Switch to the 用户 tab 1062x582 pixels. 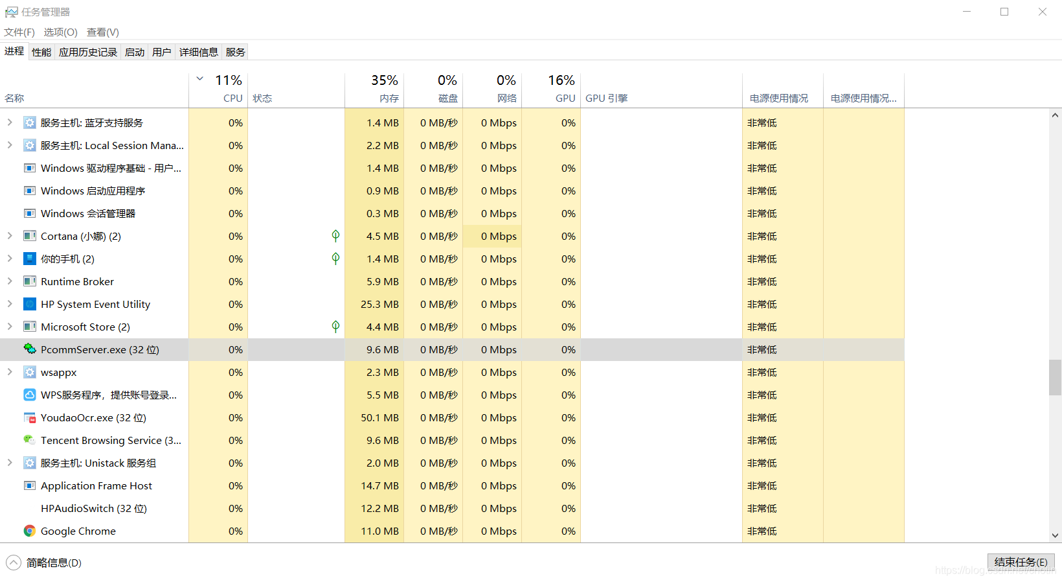tap(162, 52)
